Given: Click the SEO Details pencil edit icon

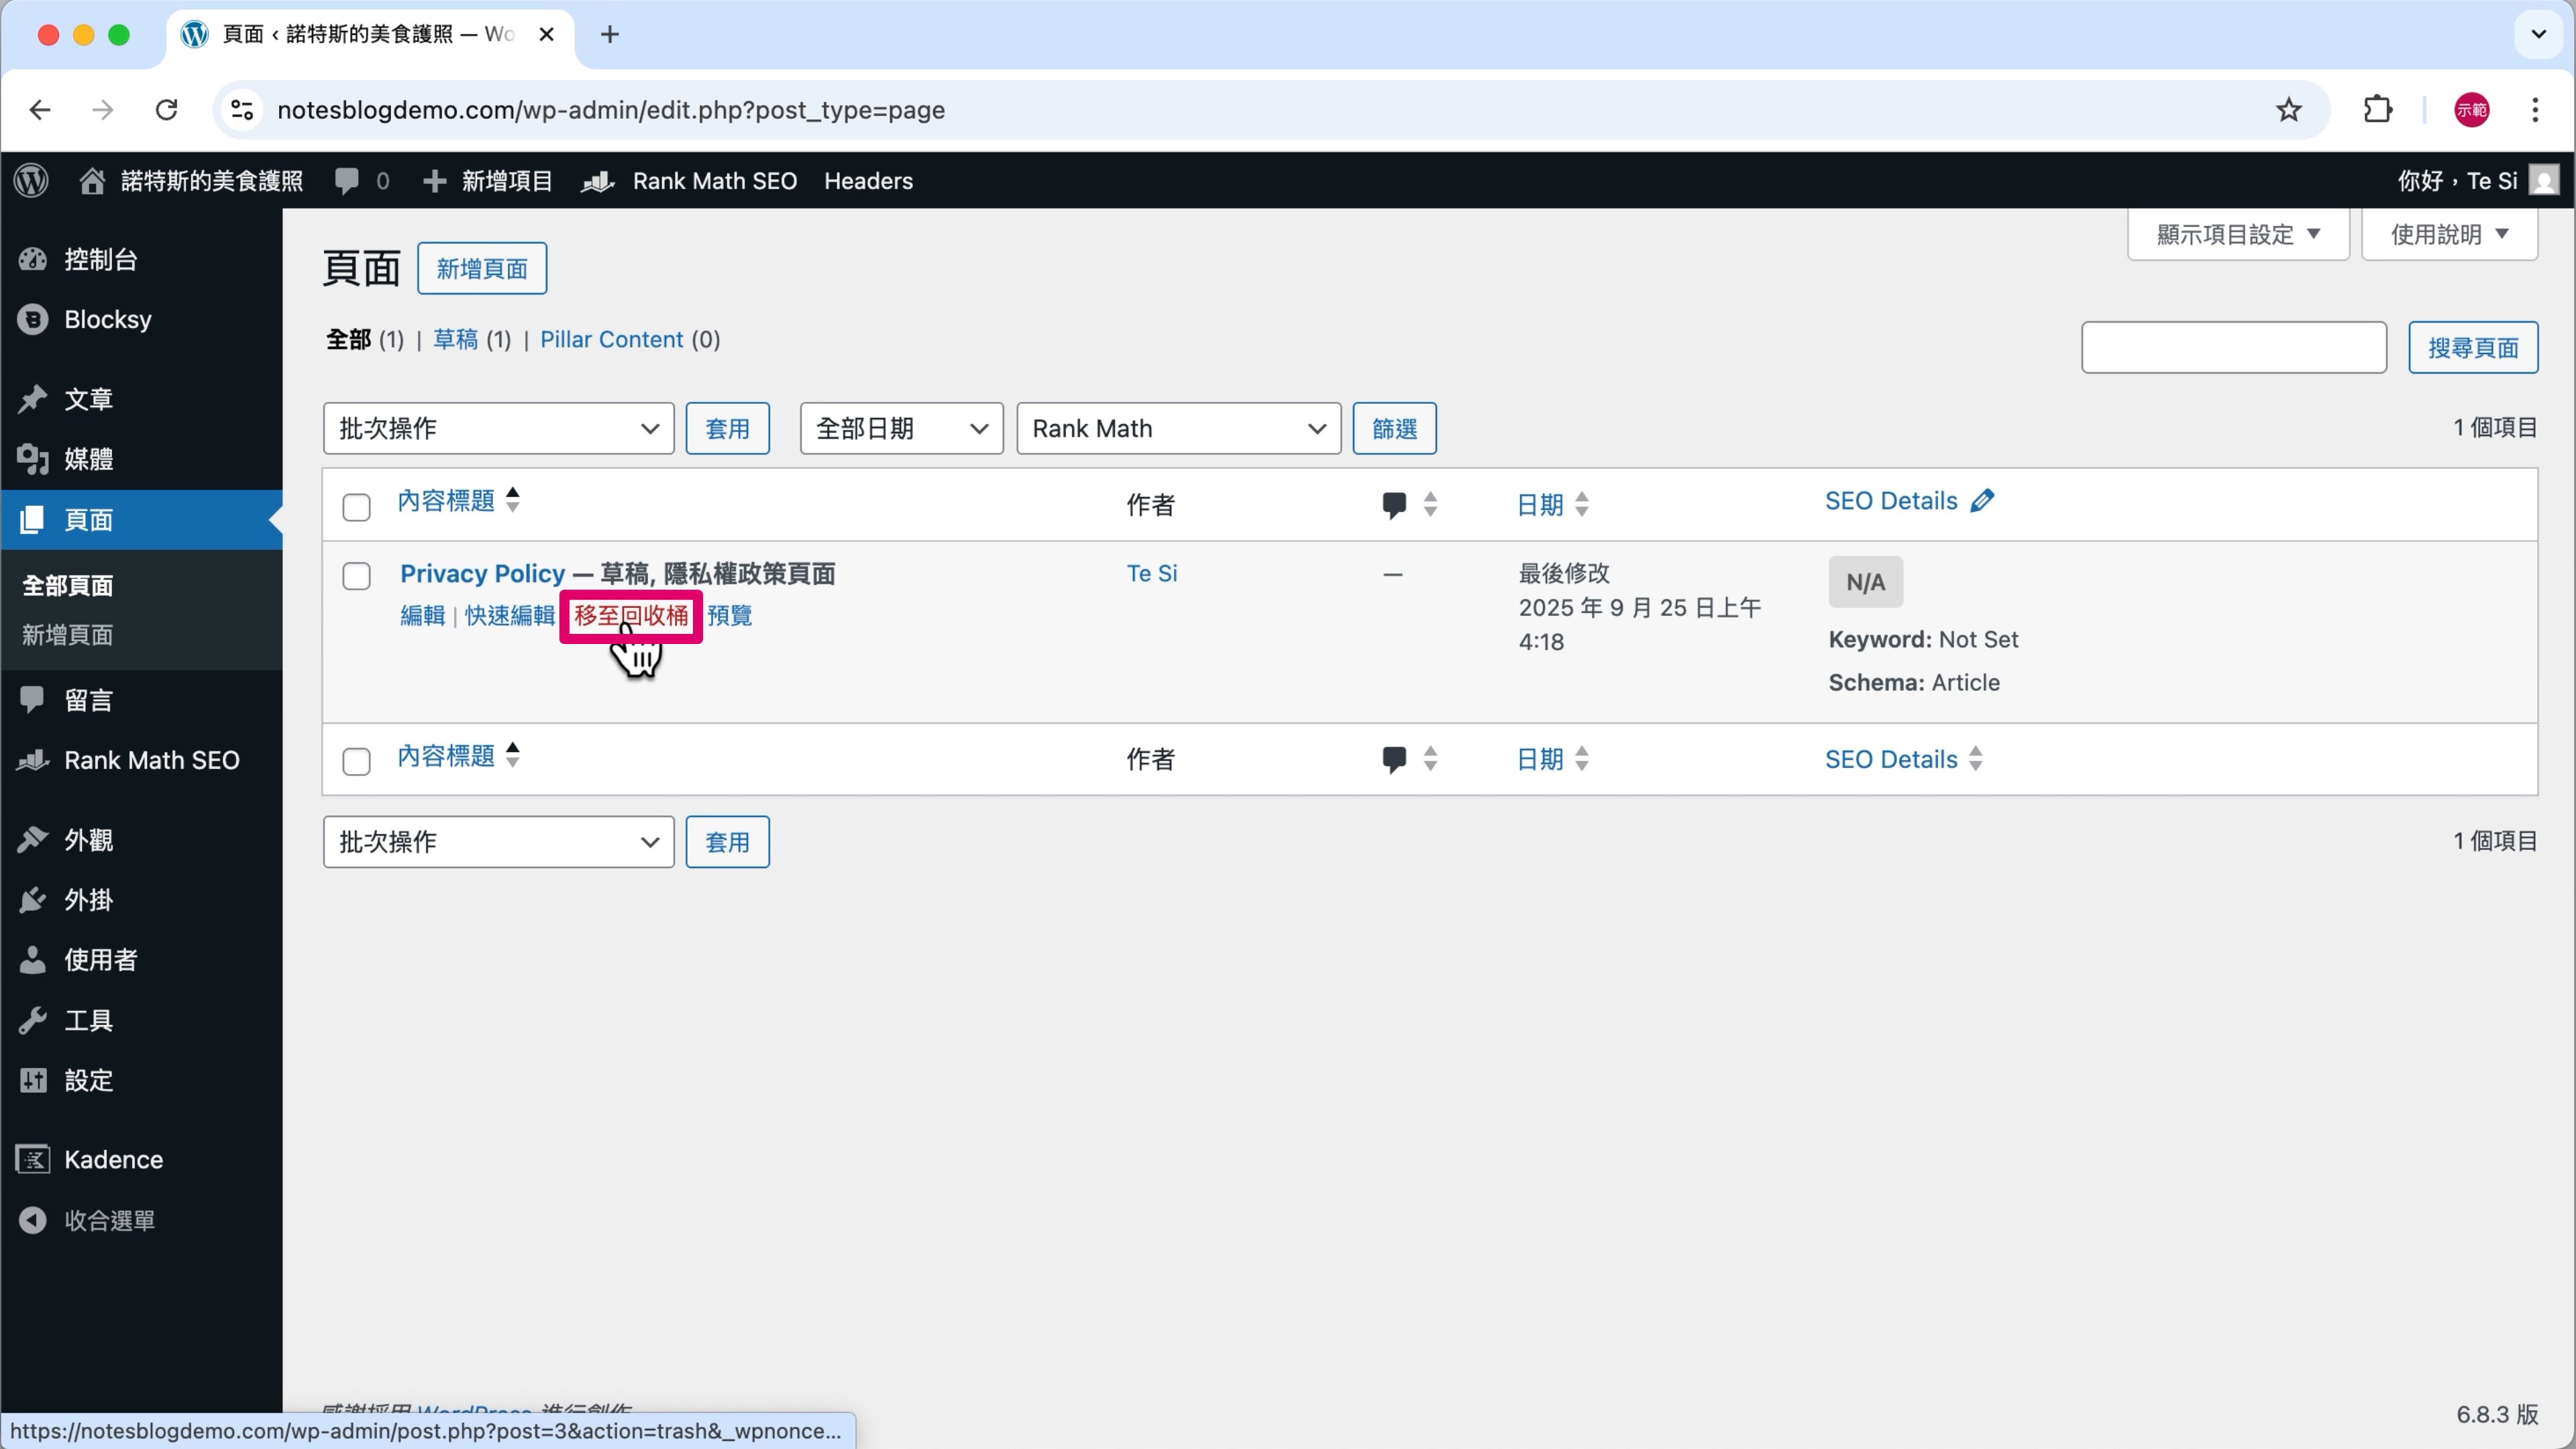Looking at the screenshot, I should [1981, 501].
